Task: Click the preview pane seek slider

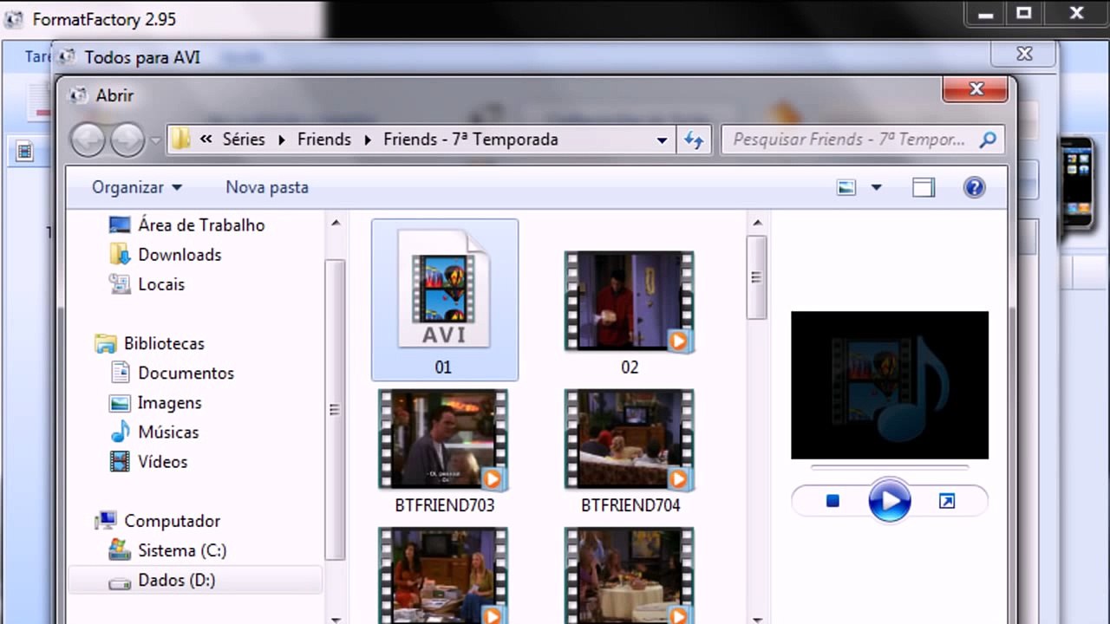Action: (890, 467)
